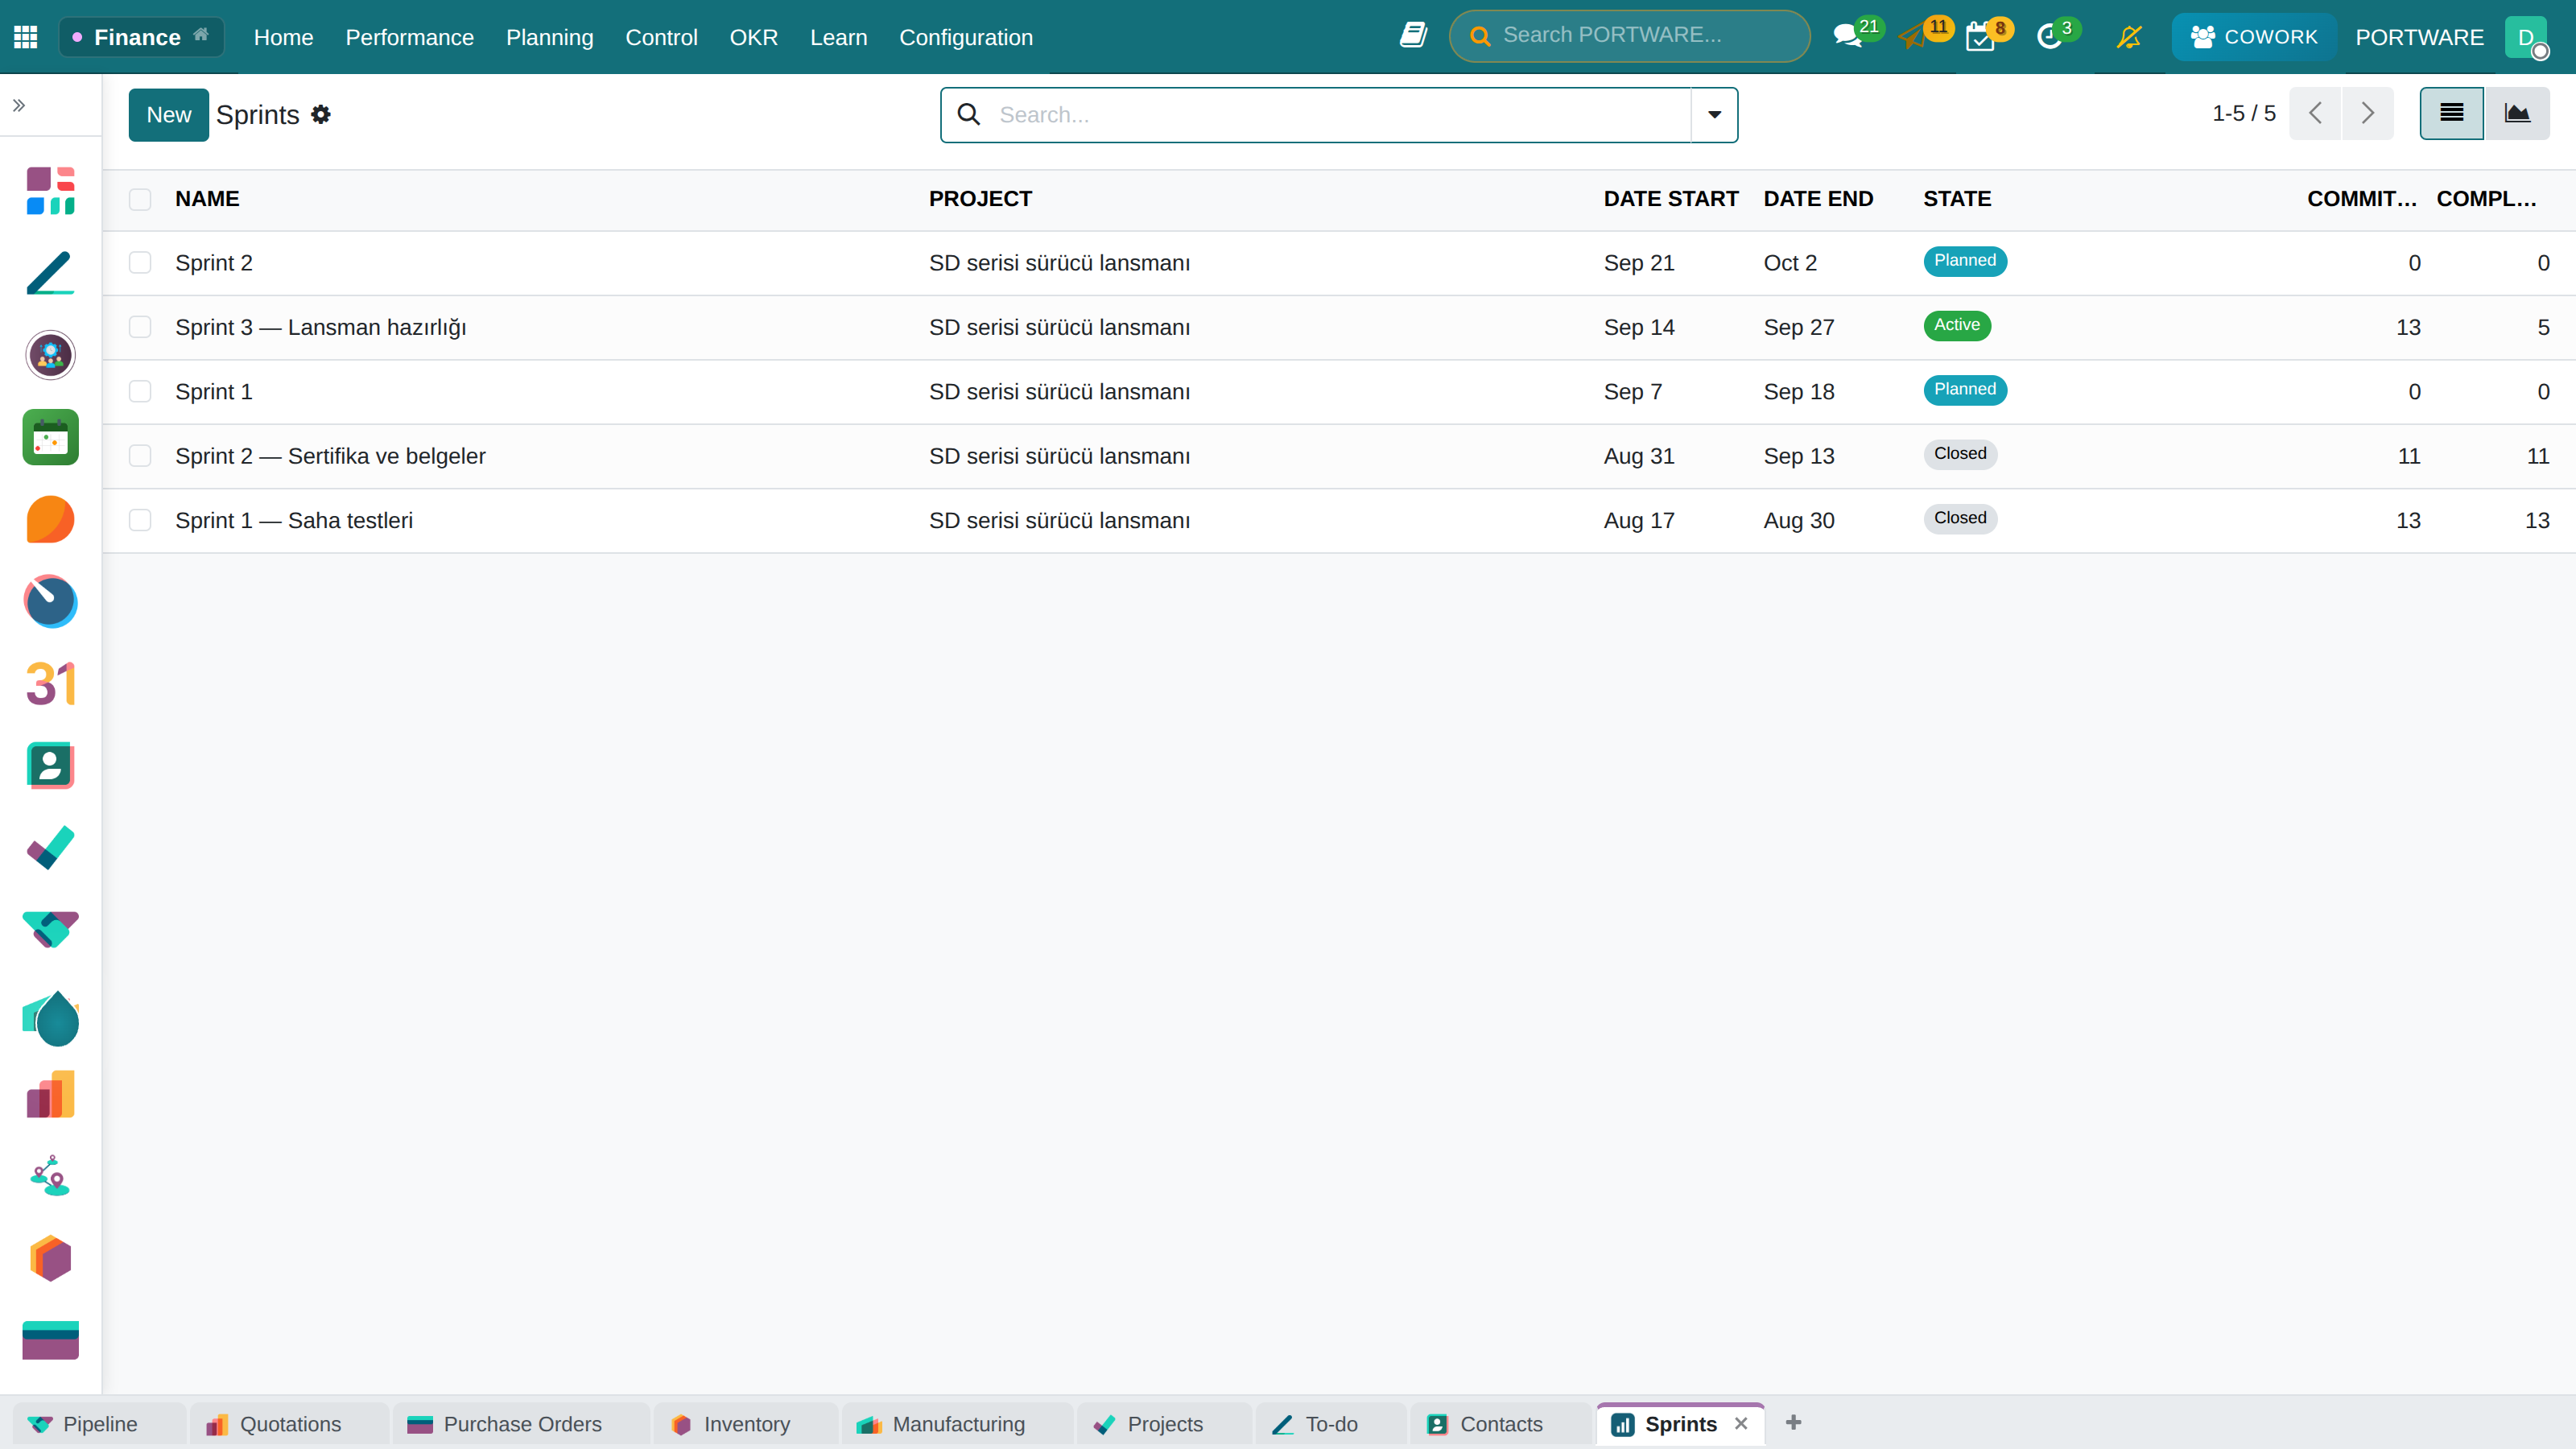Open search filter options dropdown arrow

[x=1714, y=115]
